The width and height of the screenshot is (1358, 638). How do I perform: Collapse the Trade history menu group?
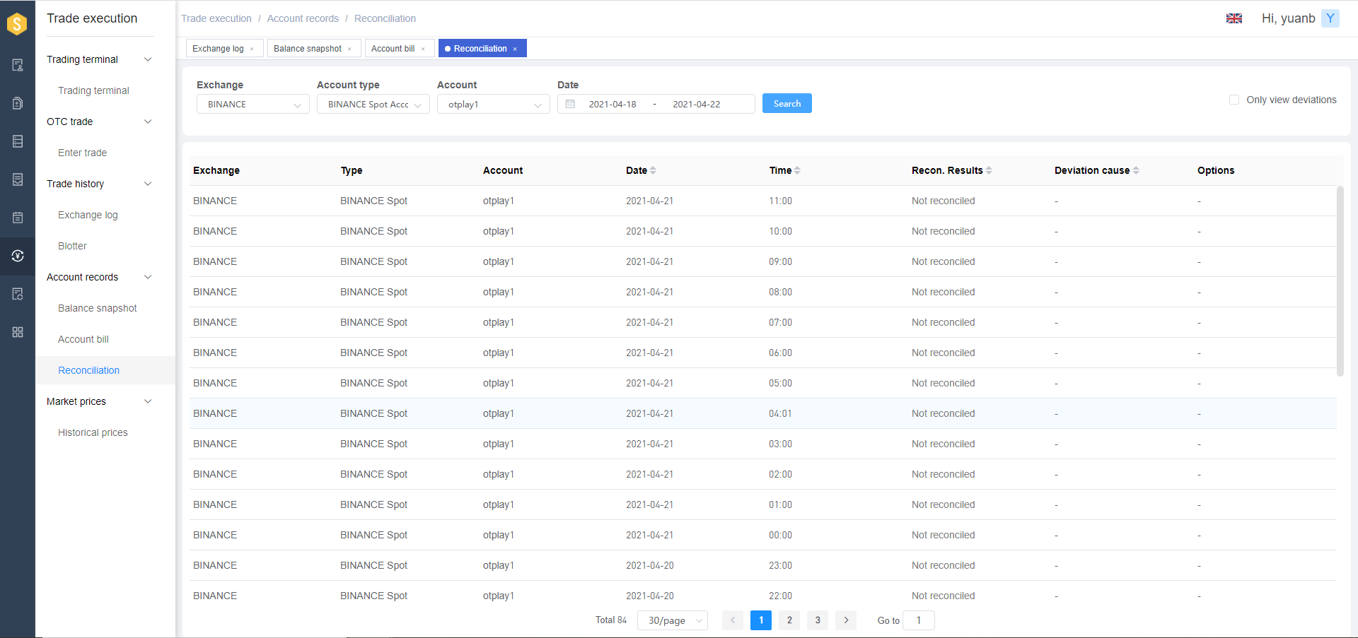(148, 184)
